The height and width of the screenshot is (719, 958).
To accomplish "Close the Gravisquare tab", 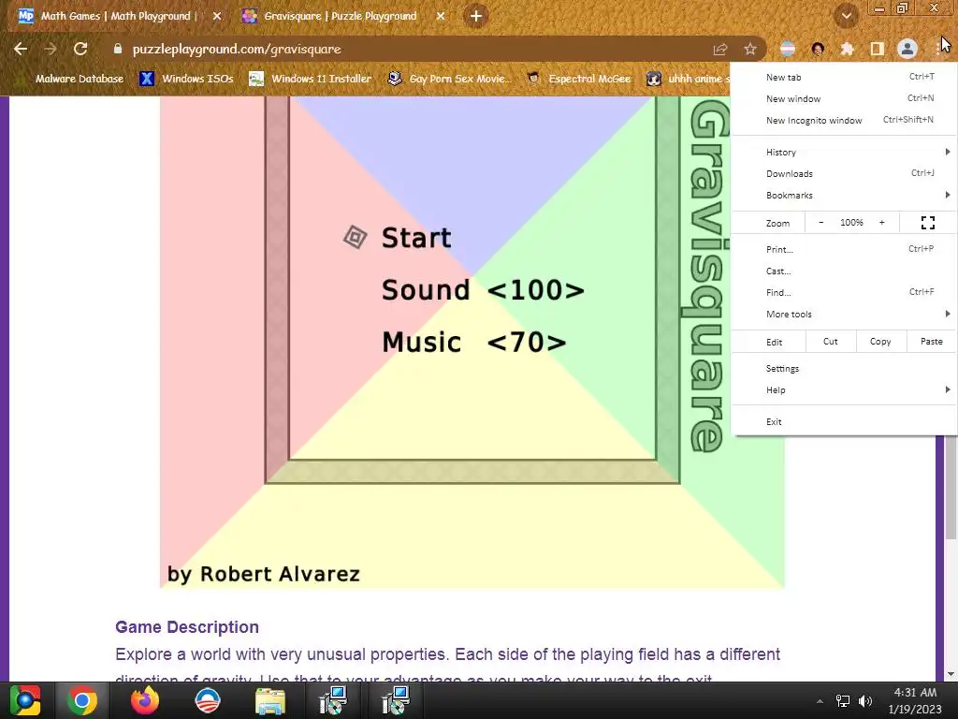I will tap(441, 17).
